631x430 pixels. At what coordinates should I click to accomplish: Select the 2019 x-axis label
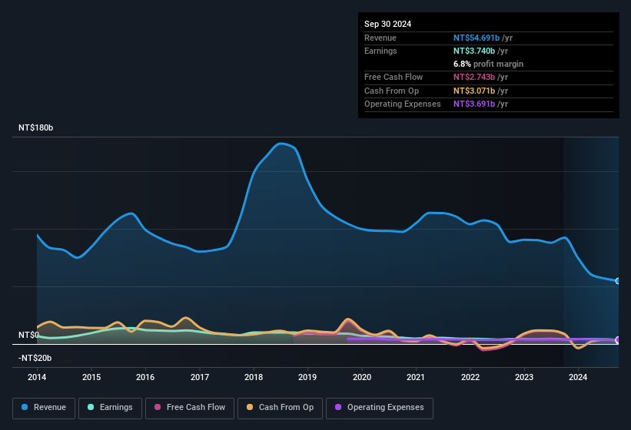tap(307, 377)
